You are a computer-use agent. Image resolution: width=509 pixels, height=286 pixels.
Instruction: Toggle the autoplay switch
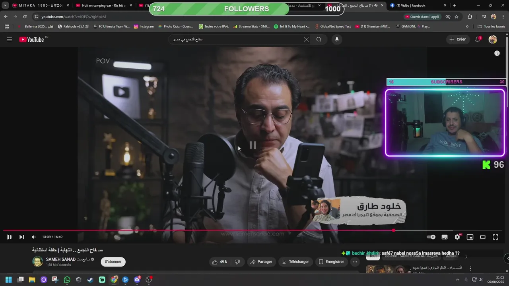(x=431, y=237)
